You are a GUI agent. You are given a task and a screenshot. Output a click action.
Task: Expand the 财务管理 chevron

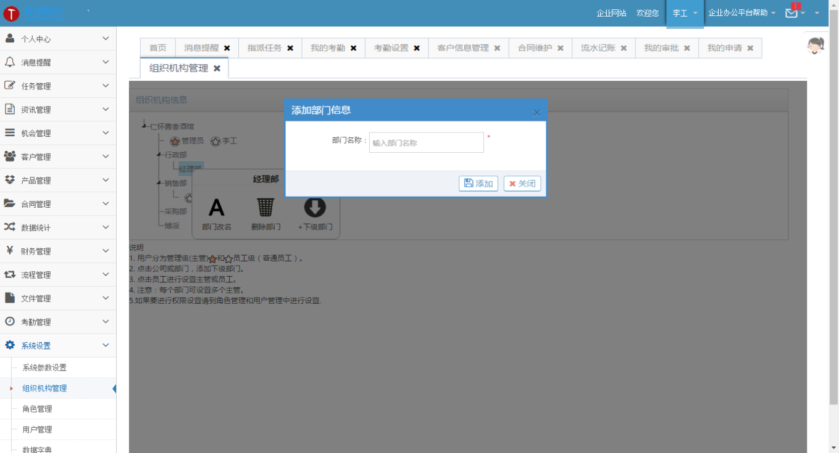click(106, 251)
